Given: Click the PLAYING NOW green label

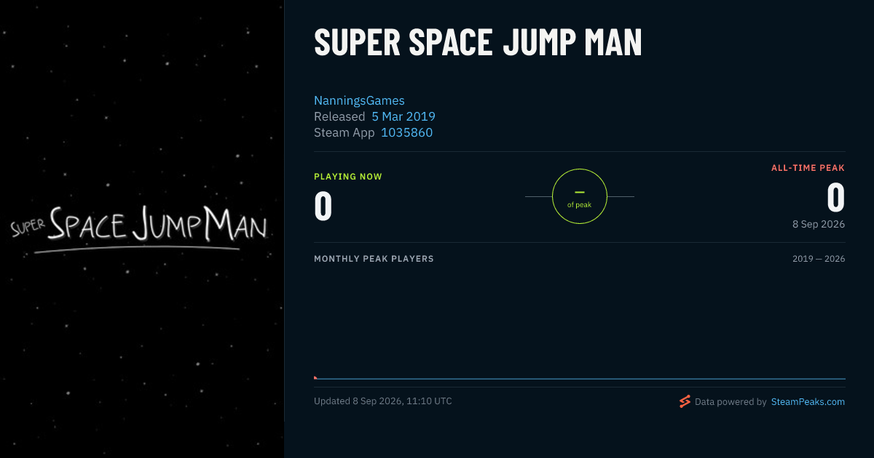Looking at the screenshot, I should coord(348,177).
